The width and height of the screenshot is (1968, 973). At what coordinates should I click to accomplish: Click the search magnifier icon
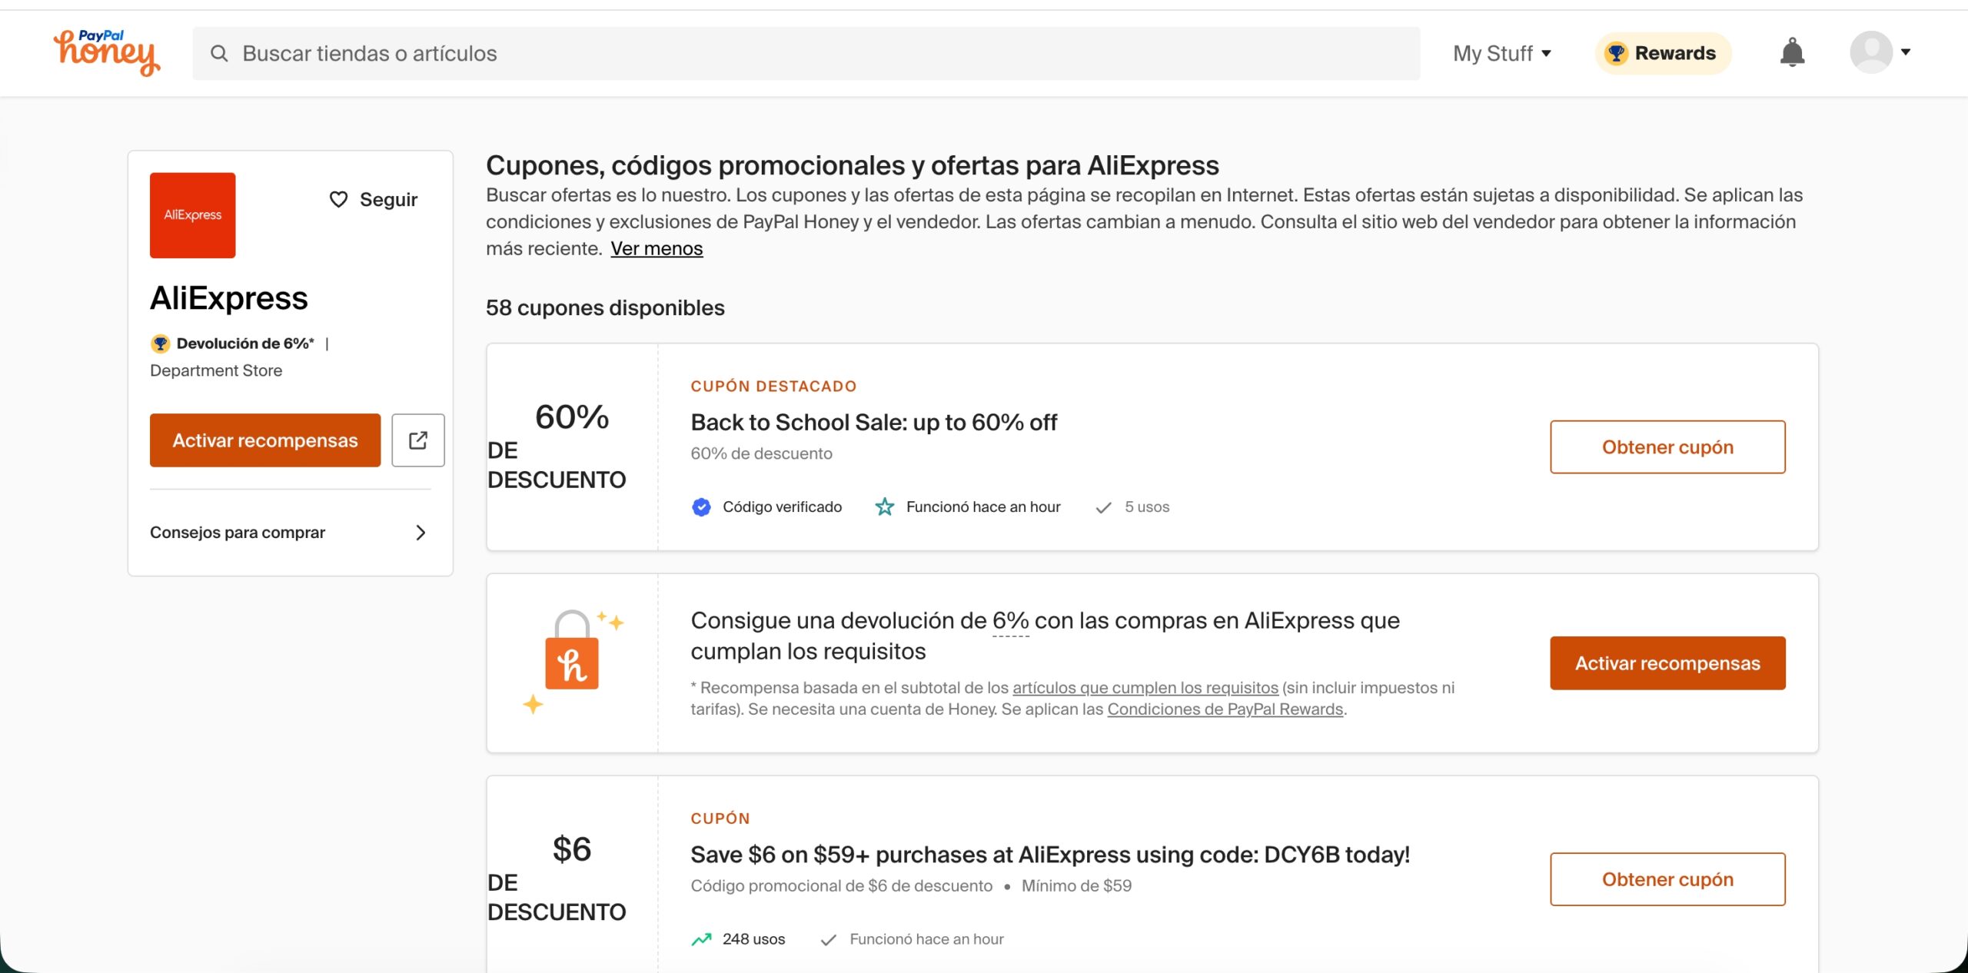(219, 53)
